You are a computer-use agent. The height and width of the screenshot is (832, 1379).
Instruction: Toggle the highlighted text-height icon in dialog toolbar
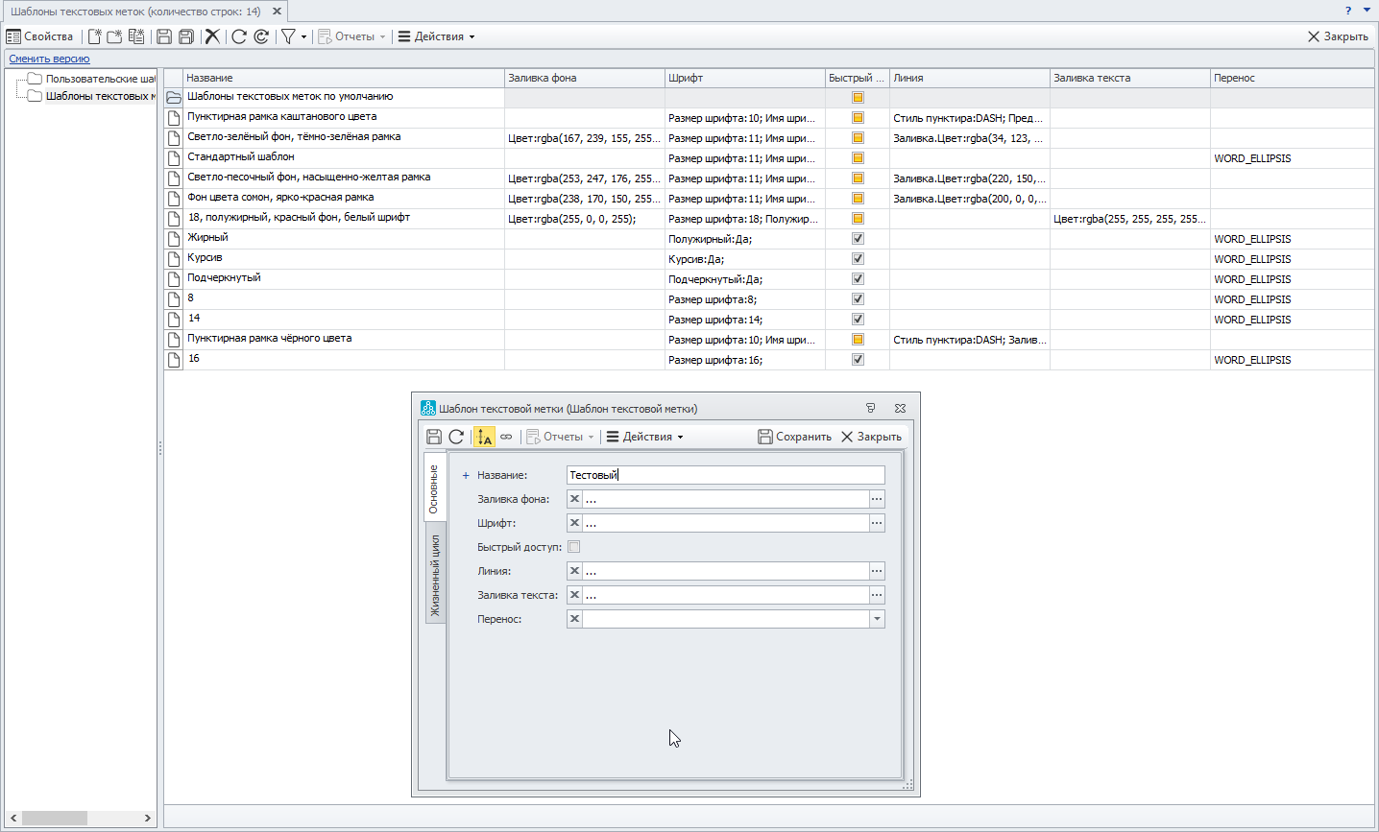(x=484, y=437)
